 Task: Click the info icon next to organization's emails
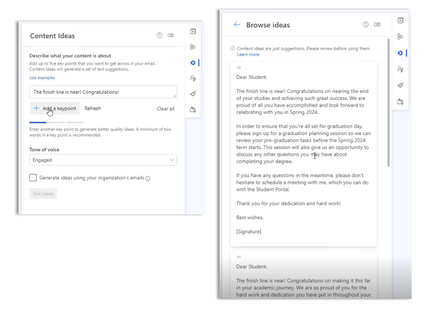[148, 179]
